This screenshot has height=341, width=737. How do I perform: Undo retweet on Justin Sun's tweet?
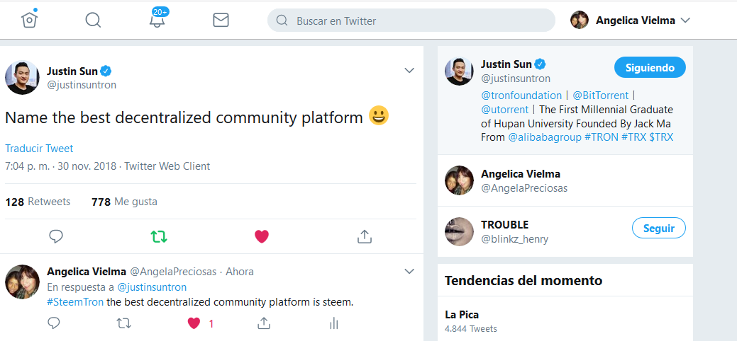pyautogui.click(x=159, y=236)
